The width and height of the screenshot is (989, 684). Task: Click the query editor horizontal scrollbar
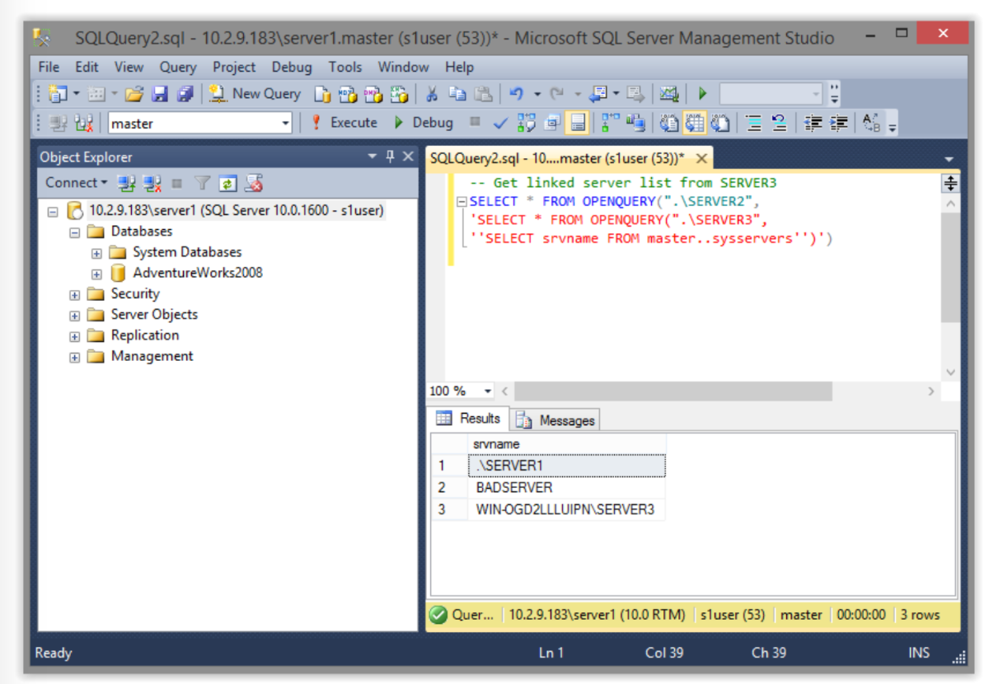pyautogui.click(x=673, y=391)
